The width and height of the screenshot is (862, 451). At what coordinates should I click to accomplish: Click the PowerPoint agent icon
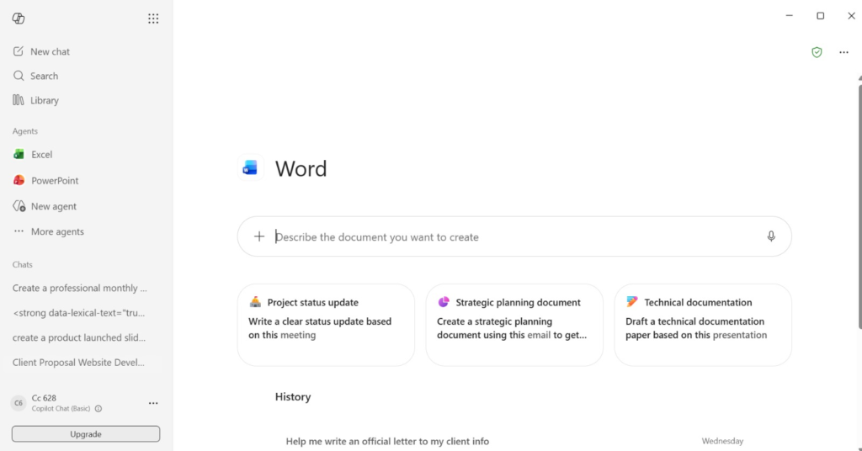tap(19, 180)
